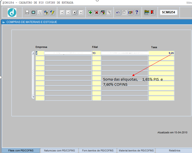This screenshot has width=192, height=153.
Task: Switch to Filiais com PIS/COFINS tab
Action: coord(21,150)
